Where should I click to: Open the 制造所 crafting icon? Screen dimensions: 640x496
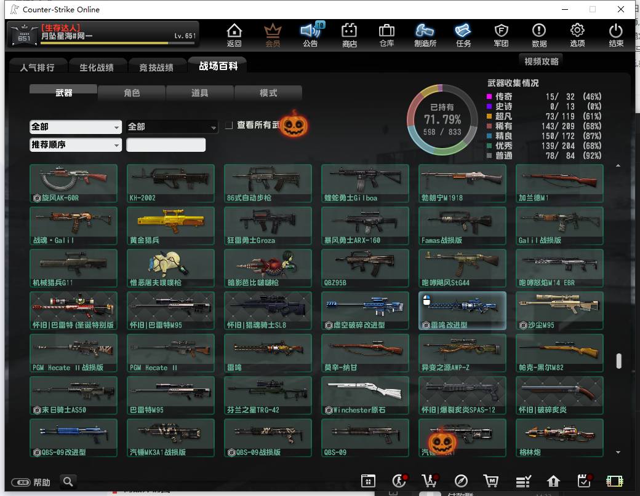[x=425, y=35]
